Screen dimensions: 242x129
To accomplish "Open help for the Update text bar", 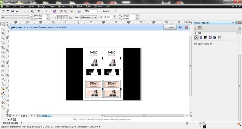I will 180,27.
